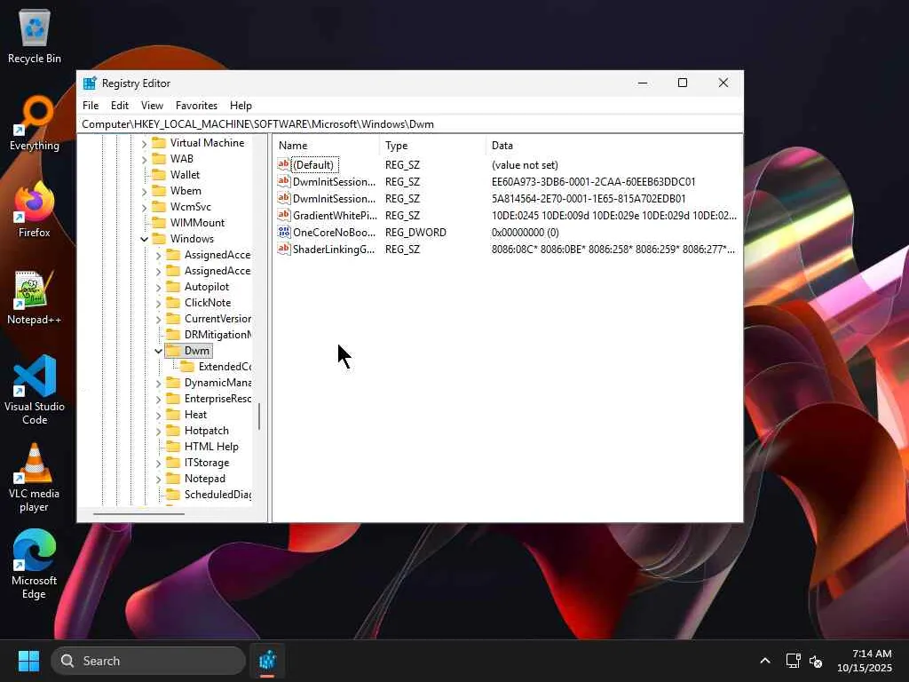
Task: Click the muted volume tray icon
Action: pyautogui.click(x=816, y=661)
